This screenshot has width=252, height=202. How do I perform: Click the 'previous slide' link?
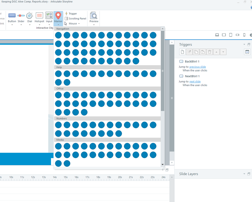198,67
